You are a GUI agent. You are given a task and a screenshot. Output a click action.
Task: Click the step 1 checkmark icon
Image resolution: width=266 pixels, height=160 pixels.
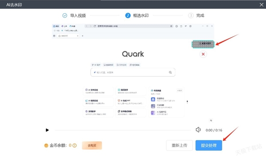click(65, 15)
